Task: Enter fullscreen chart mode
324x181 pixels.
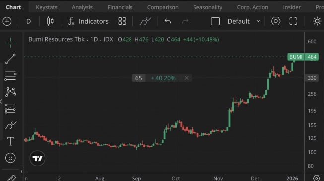Action: 293,21
